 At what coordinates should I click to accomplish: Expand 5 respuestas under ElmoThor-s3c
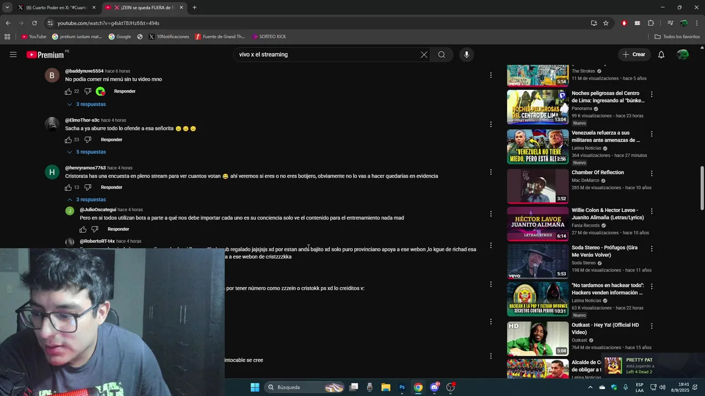coord(86,152)
